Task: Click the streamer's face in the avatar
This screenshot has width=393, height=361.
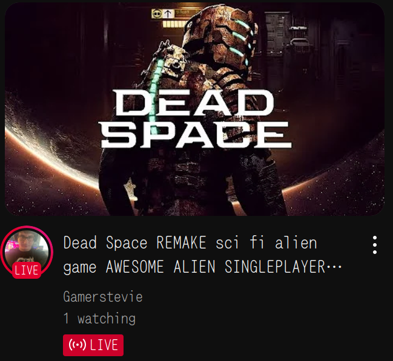Action: [x=26, y=242]
